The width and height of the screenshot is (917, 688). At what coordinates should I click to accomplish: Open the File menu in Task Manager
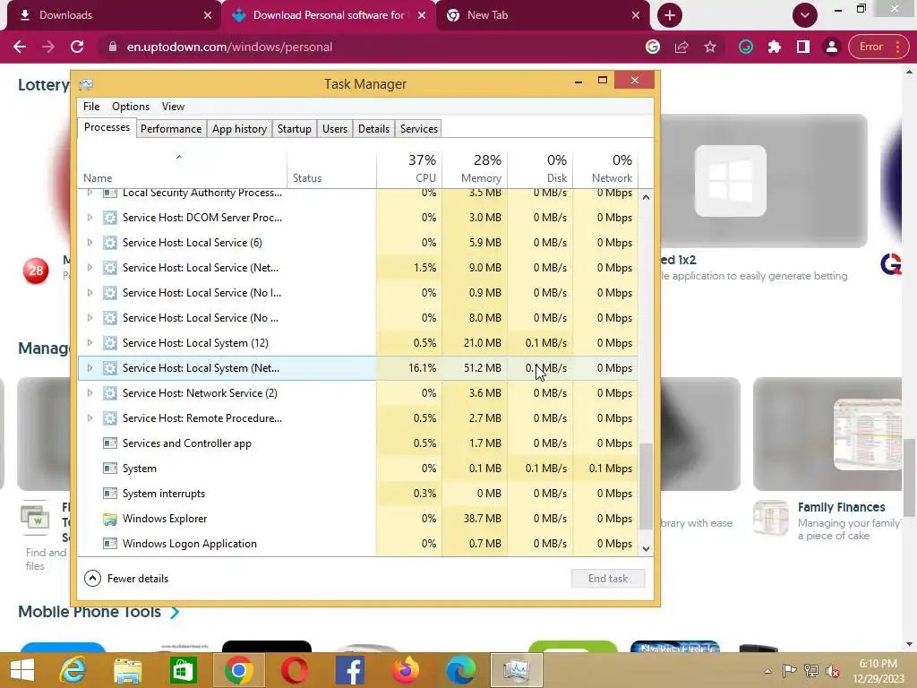(91, 107)
